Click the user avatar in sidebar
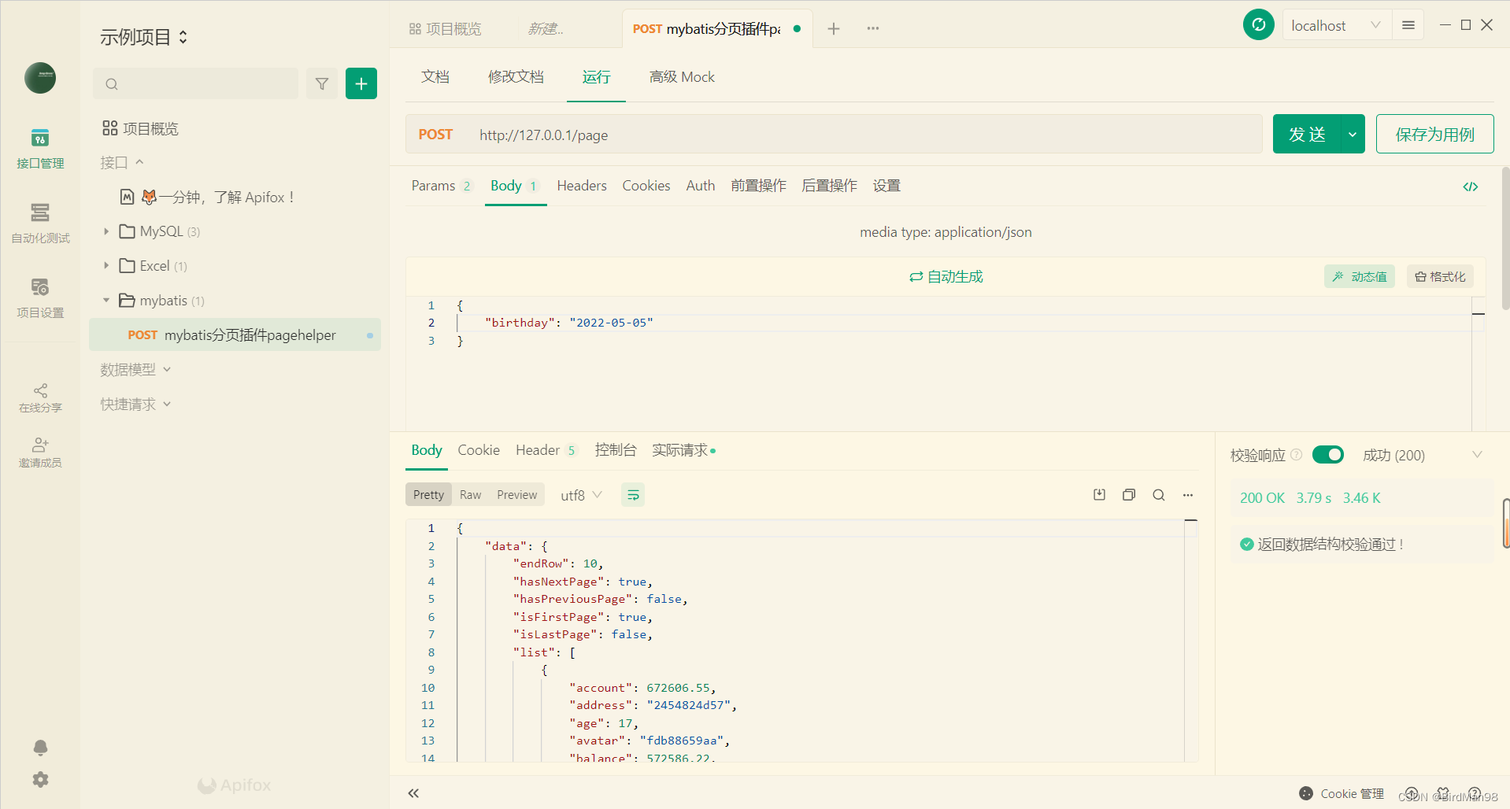The width and height of the screenshot is (1510, 809). 40,78
